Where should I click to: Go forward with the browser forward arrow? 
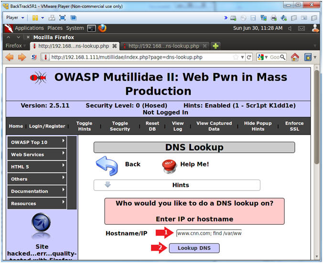pyautogui.click(x=22, y=57)
